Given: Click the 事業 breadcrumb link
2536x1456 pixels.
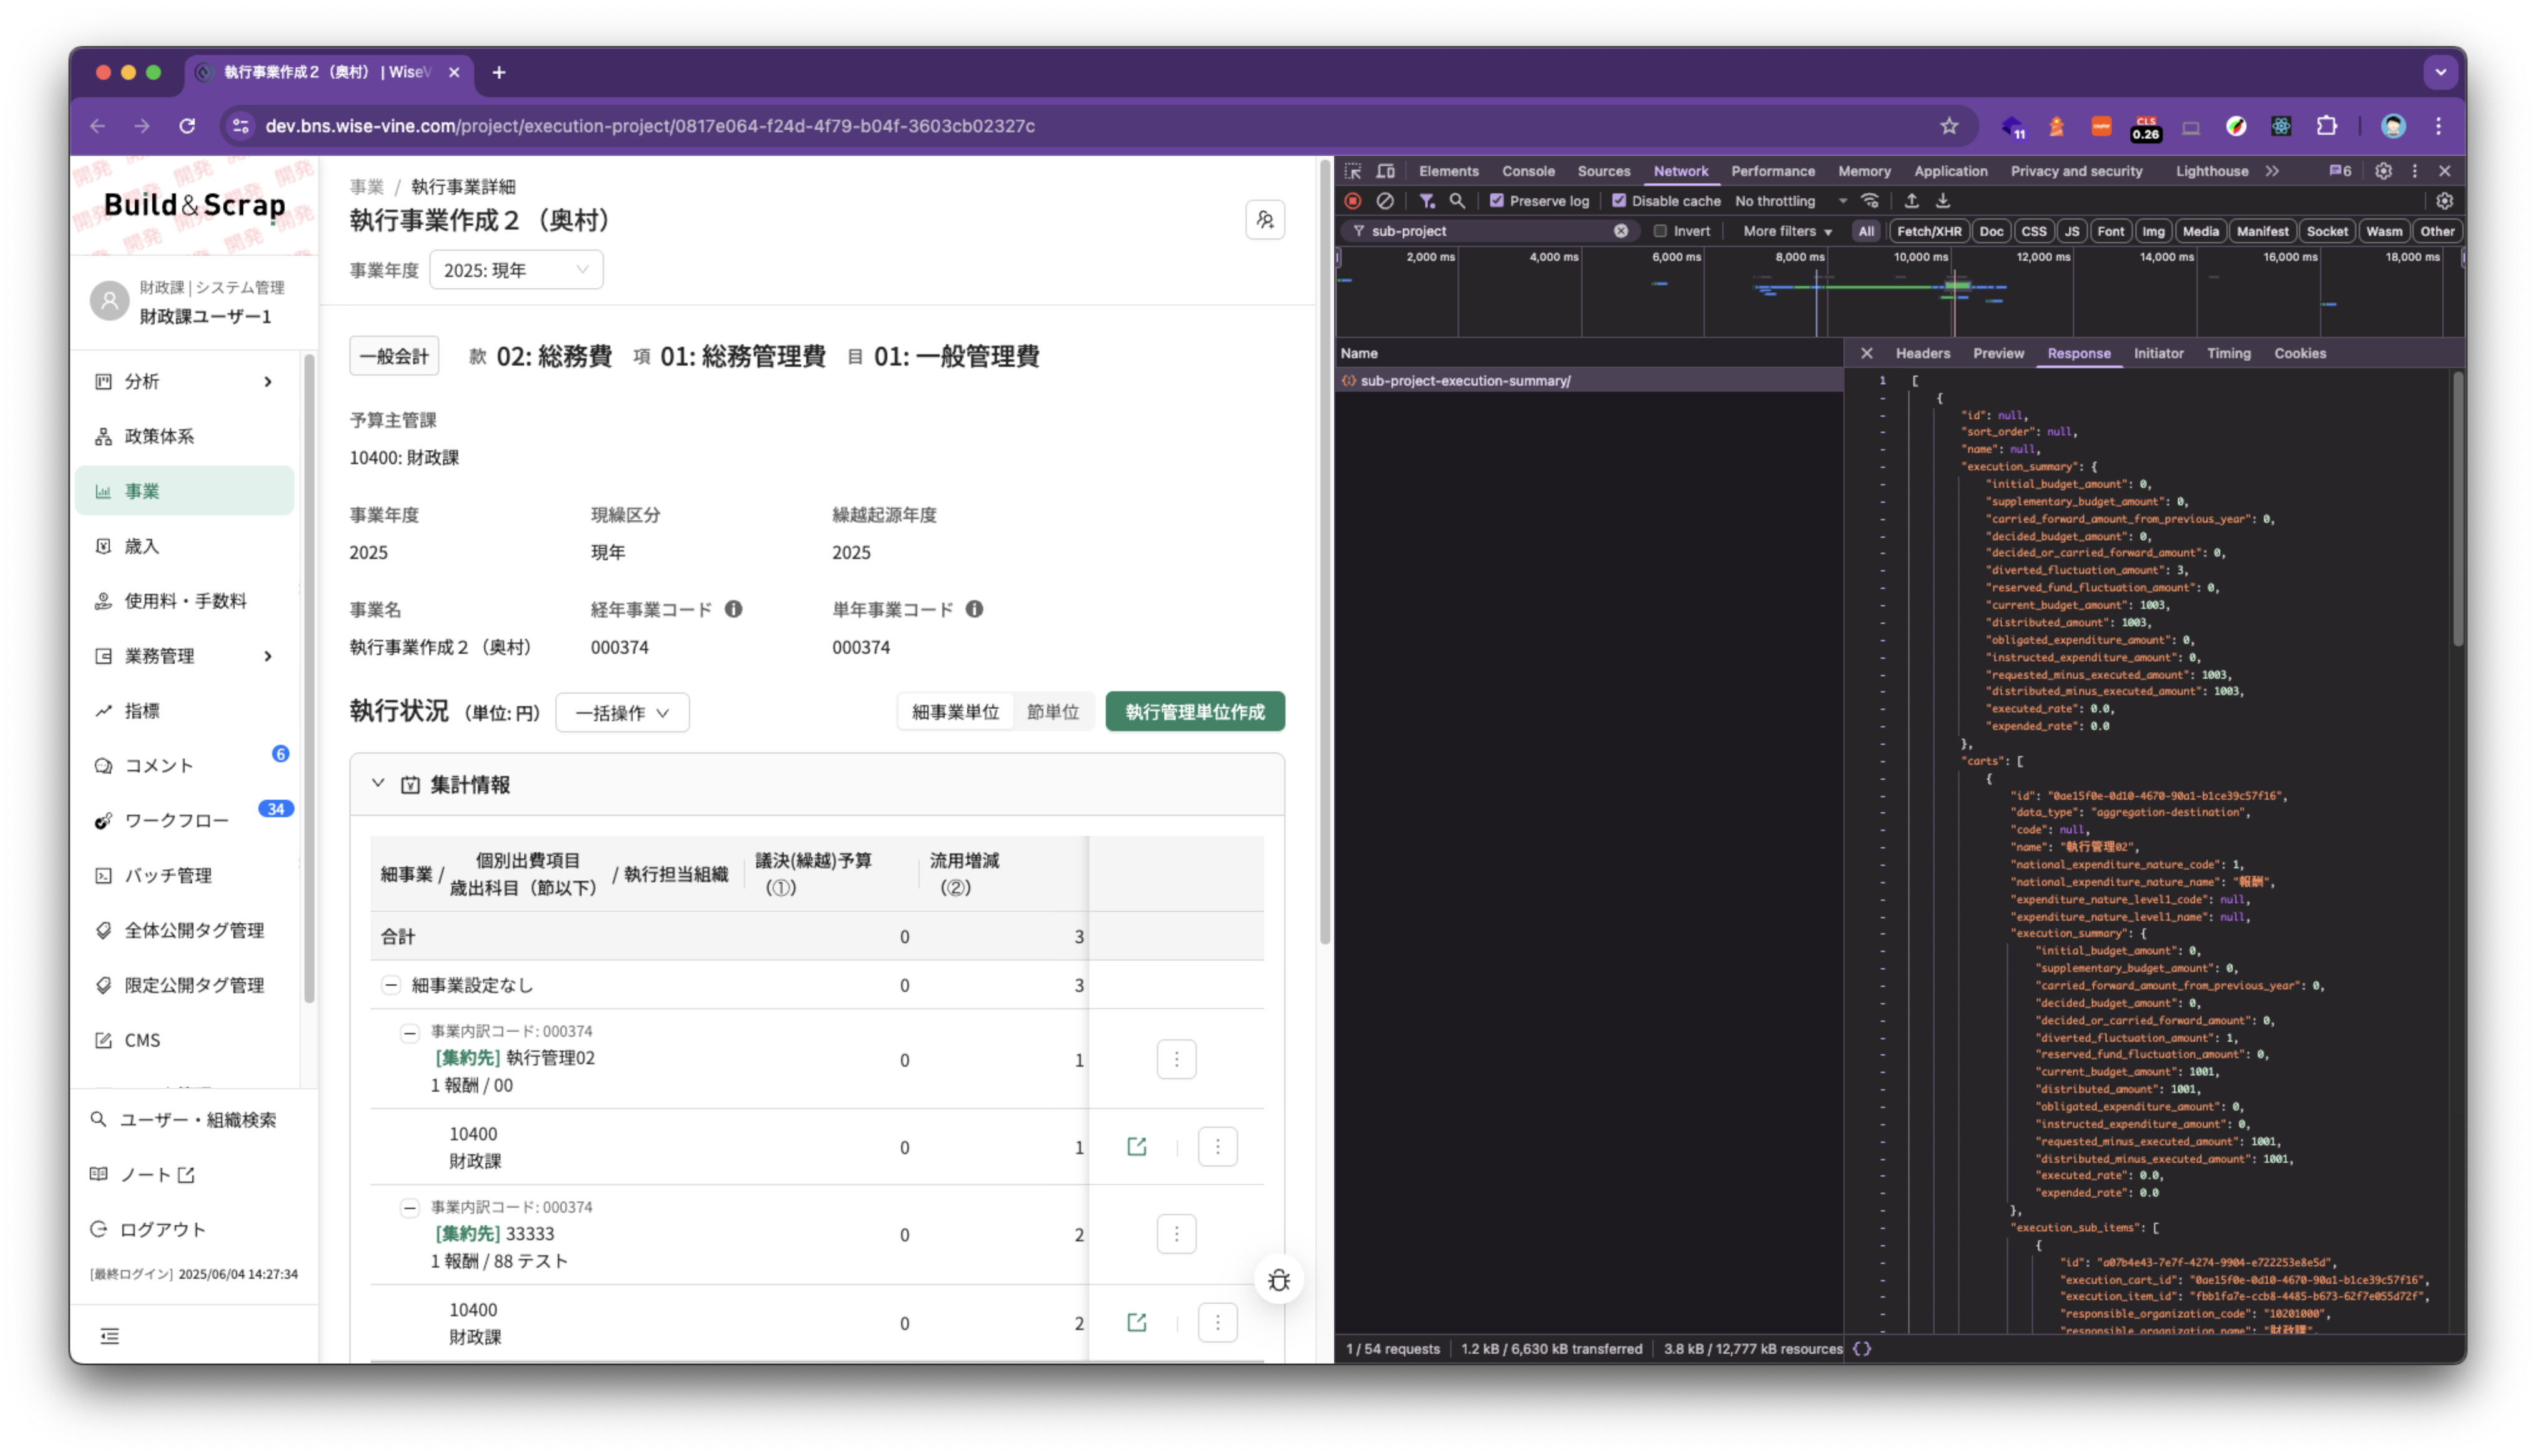Looking at the screenshot, I should (366, 187).
